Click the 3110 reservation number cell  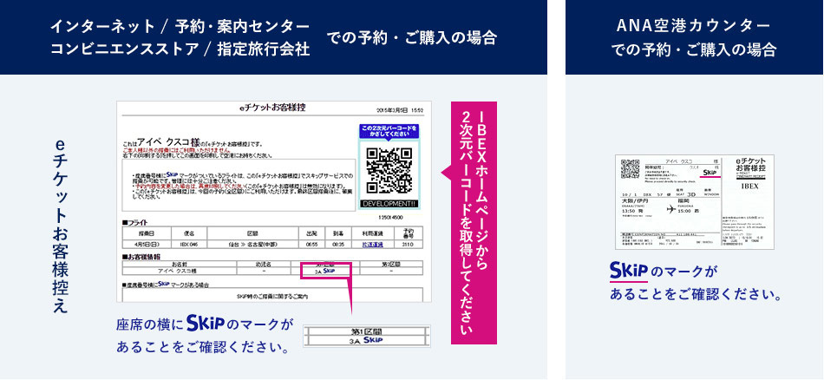[408, 245]
